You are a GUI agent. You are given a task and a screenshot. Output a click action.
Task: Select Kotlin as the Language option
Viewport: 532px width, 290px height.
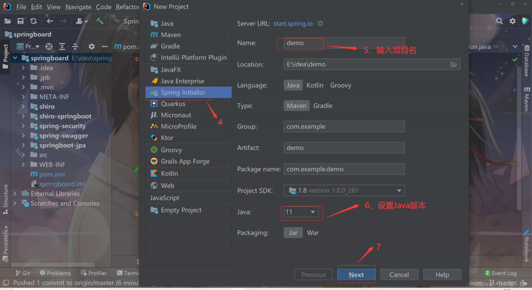pos(315,85)
